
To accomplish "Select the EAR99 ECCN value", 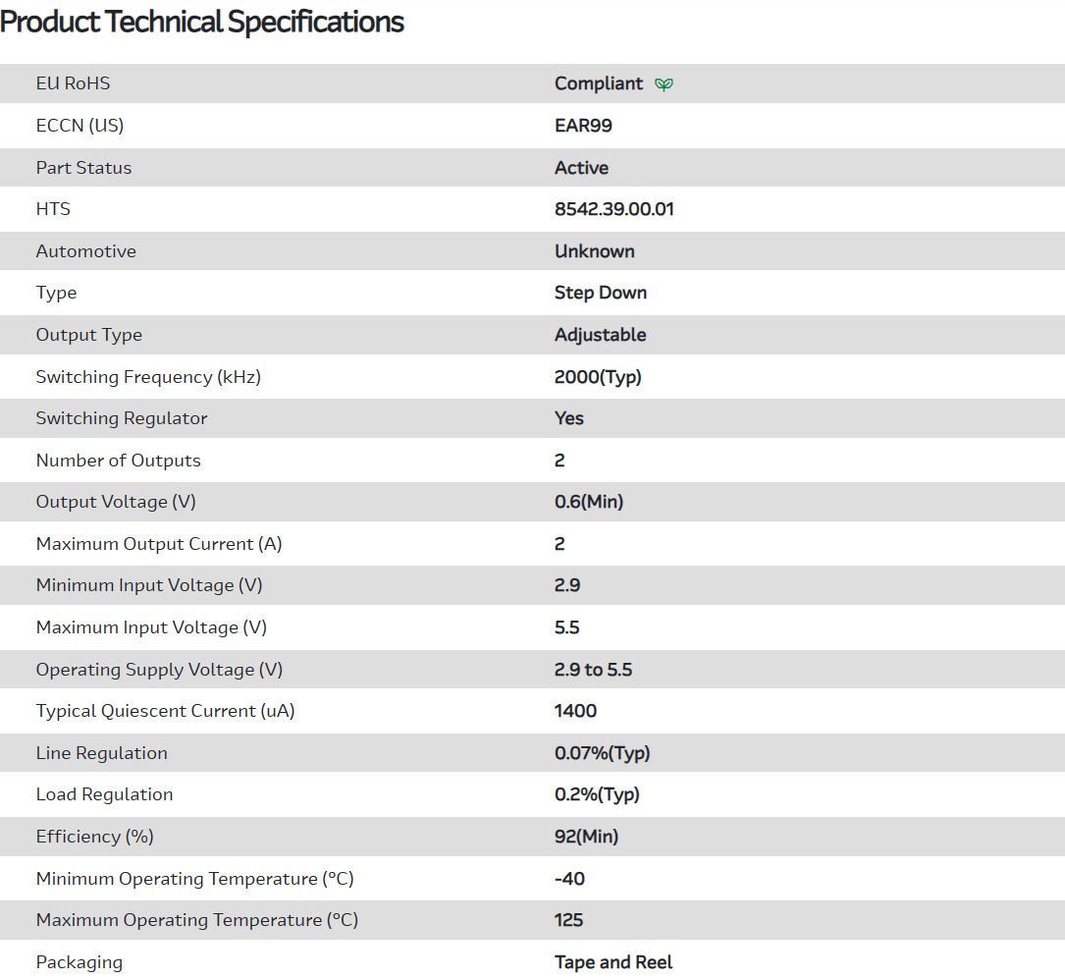I will click(583, 126).
